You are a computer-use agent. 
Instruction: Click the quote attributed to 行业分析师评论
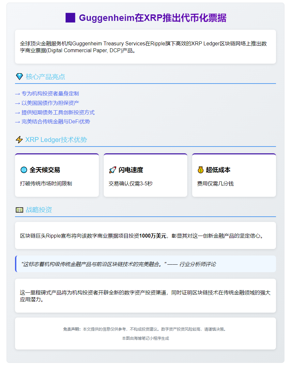coord(119,264)
